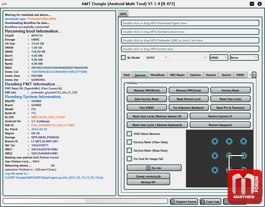The width and height of the screenshot is (265, 207).
Task: Enable the By Model checkbox
Action: pos(123,57)
